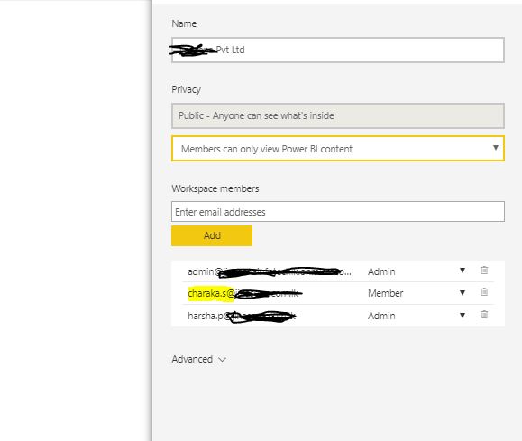Change role of charaka.s@ via dropdown arrow
The image size is (522, 441).
462,293
